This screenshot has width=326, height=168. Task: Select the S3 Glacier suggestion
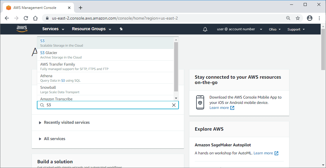[105, 55]
